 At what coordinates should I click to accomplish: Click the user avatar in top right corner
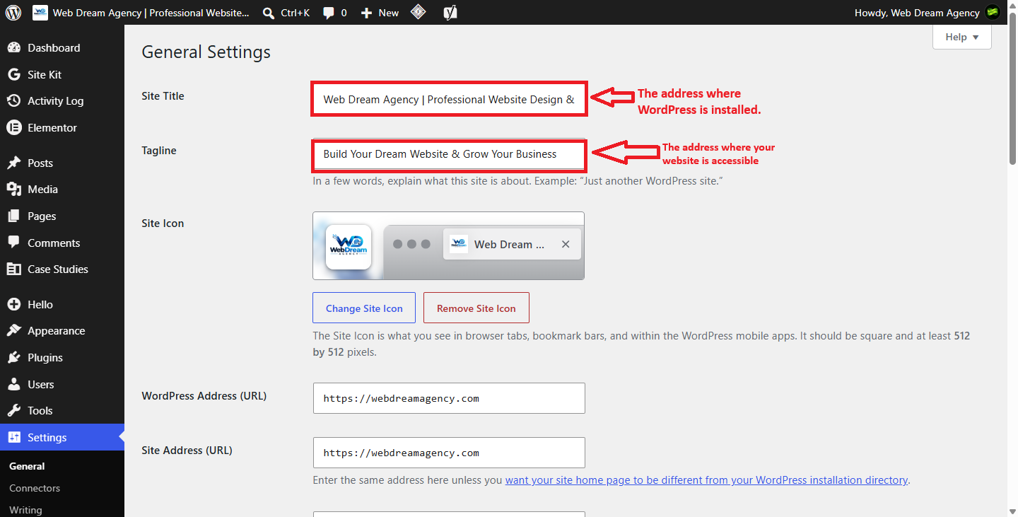[x=993, y=13]
